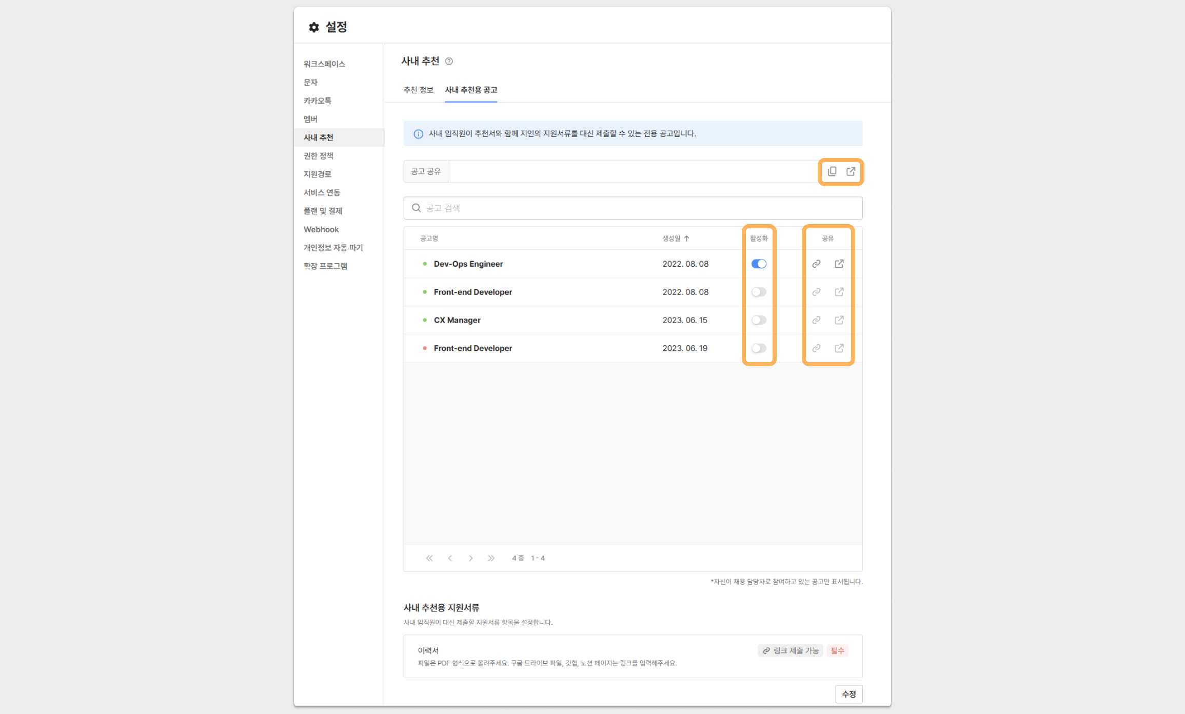Click the 링크 제출 가능 badge
Screen dimensions: 1185x714
tap(791, 650)
